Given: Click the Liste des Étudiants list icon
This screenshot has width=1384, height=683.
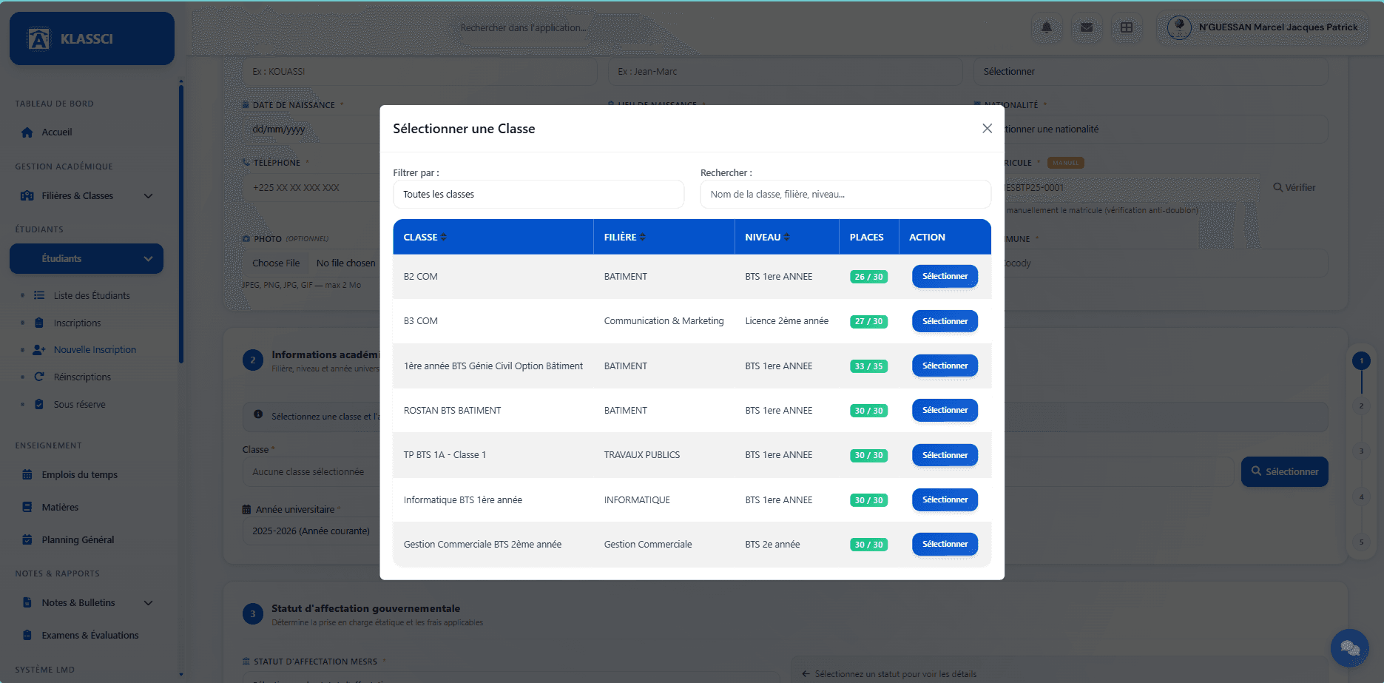Looking at the screenshot, I should click(x=39, y=295).
